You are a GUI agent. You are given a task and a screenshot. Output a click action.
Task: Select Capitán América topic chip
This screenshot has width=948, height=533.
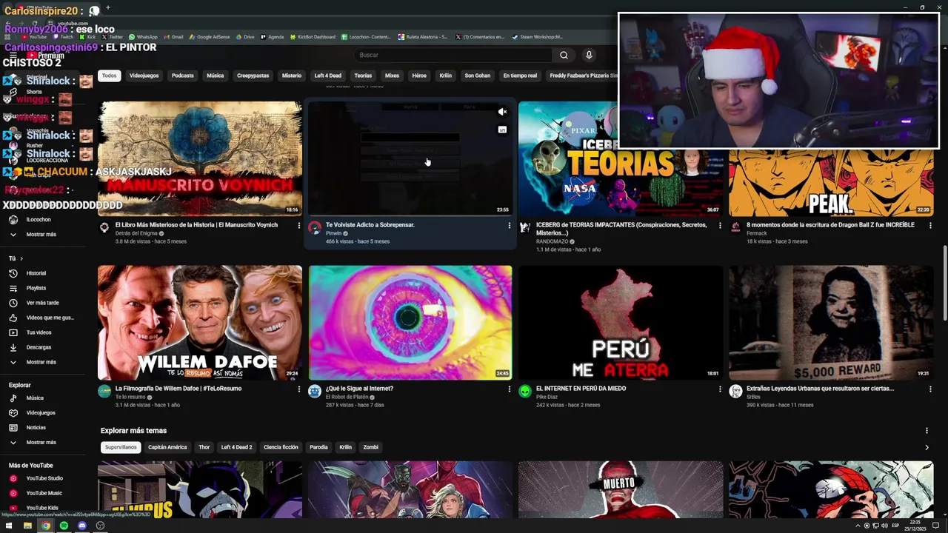click(x=167, y=447)
